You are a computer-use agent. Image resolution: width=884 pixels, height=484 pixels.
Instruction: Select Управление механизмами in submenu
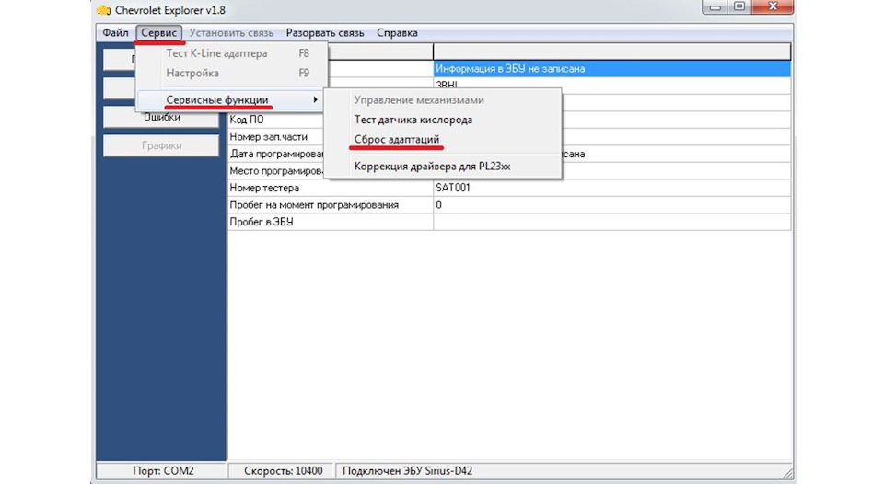point(443,99)
